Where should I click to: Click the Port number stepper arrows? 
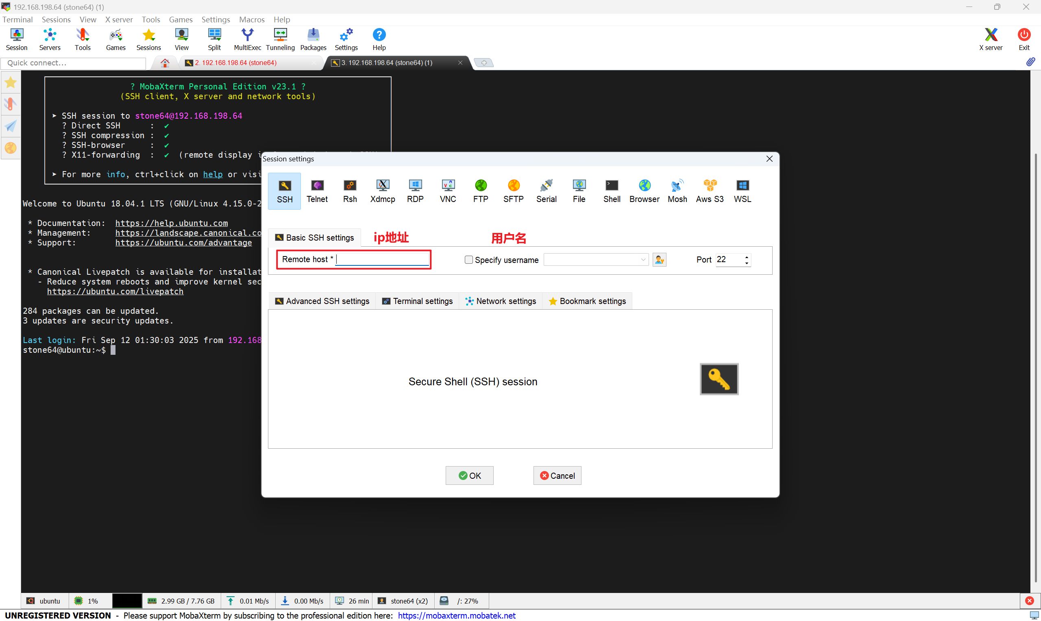click(x=746, y=260)
